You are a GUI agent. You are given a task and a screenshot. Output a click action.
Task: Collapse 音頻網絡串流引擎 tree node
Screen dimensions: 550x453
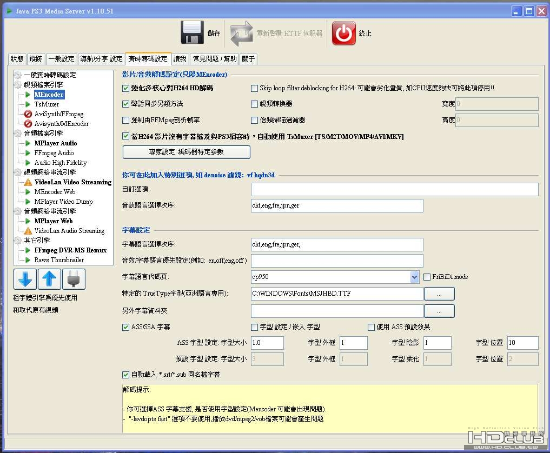coord(17,211)
